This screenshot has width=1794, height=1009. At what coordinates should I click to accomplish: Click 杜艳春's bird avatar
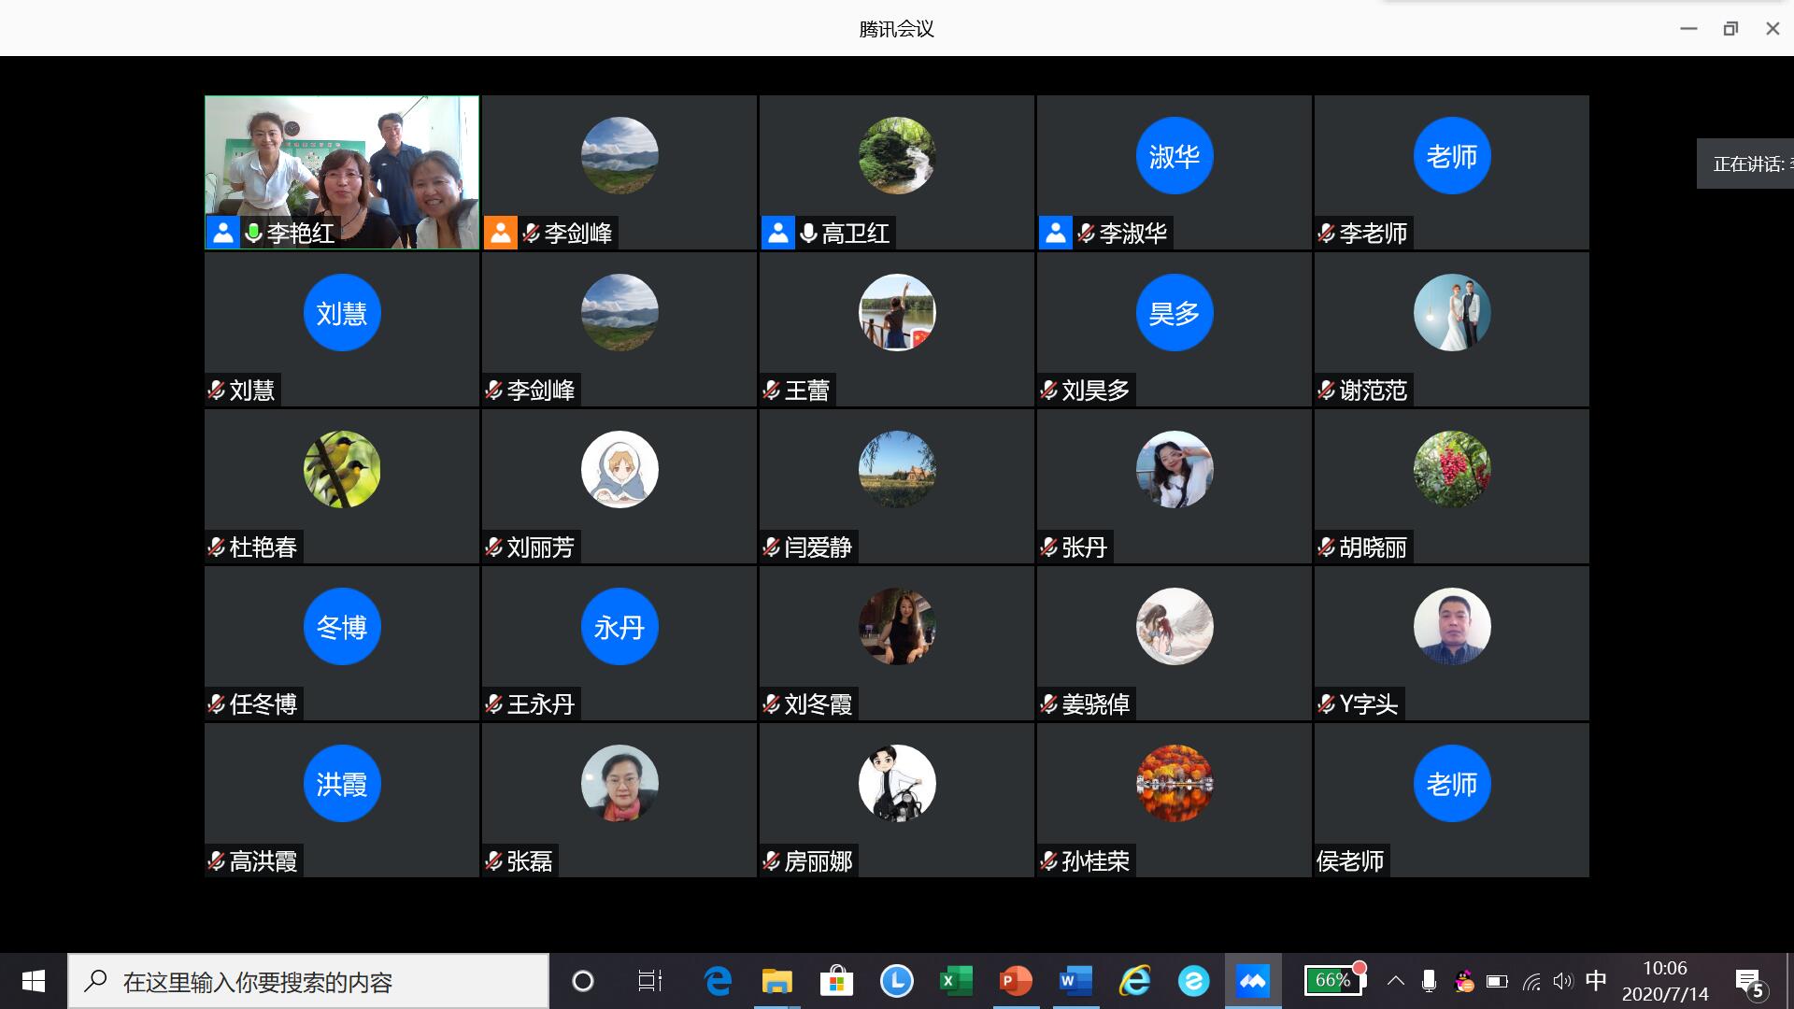(342, 469)
